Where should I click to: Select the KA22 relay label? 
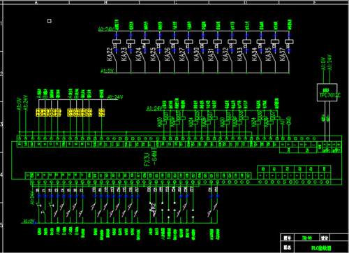(x=110, y=55)
